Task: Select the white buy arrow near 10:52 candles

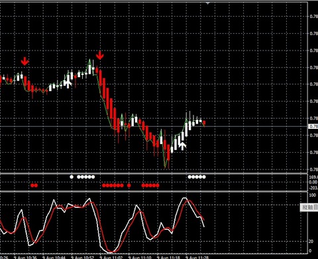Action: pyautogui.click(x=69, y=84)
